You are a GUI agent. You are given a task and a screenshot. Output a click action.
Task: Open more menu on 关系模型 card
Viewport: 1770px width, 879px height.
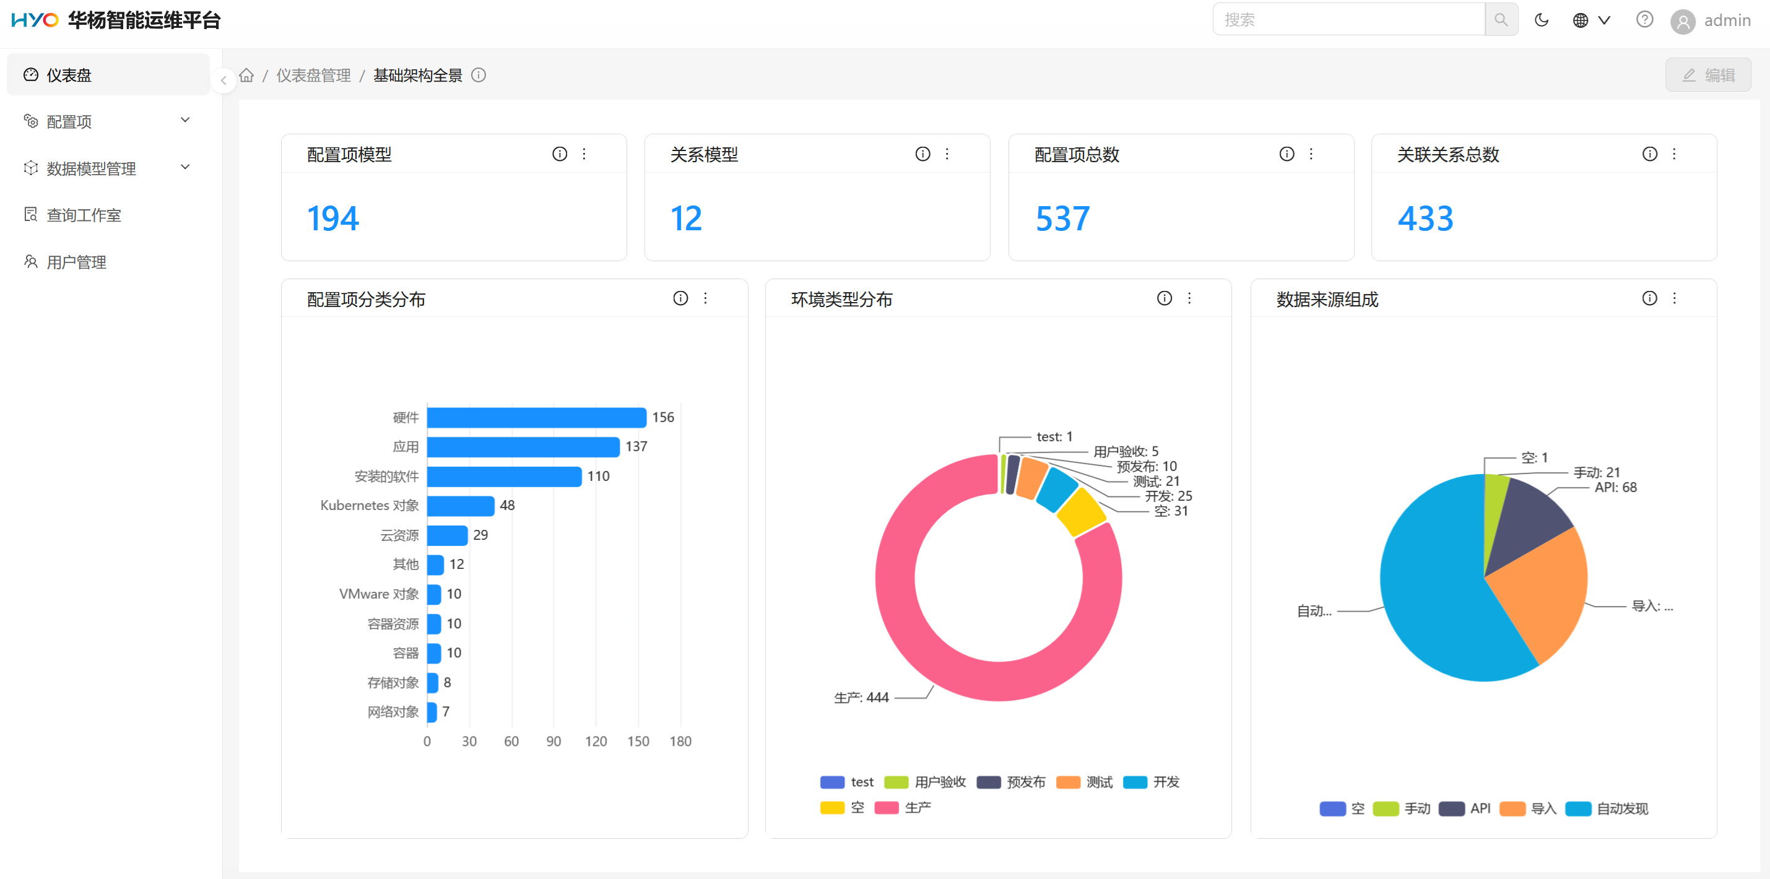click(x=947, y=154)
